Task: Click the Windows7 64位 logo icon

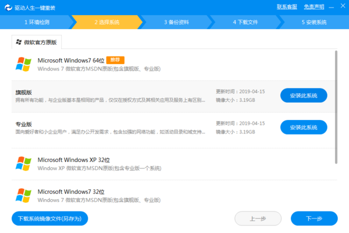Action: 24,64
